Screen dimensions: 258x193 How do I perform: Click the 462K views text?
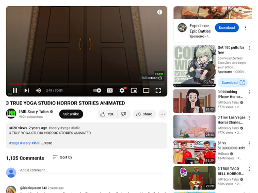18,128
